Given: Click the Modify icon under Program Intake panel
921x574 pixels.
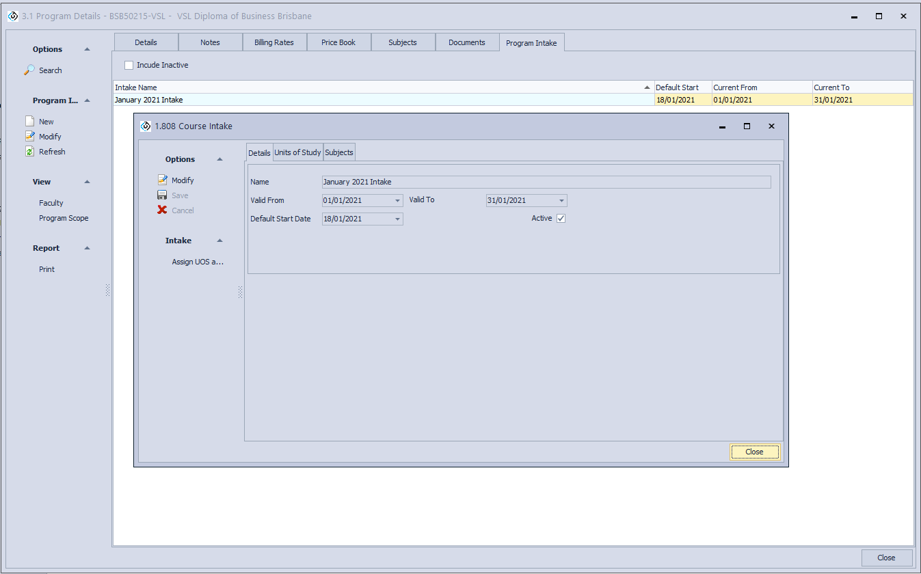Looking at the screenshot, I should click(x=29, y=137).
